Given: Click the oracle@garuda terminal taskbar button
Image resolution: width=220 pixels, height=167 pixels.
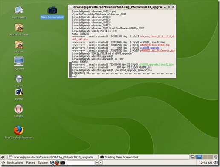Looking at the screenshot, I should 52,157.
